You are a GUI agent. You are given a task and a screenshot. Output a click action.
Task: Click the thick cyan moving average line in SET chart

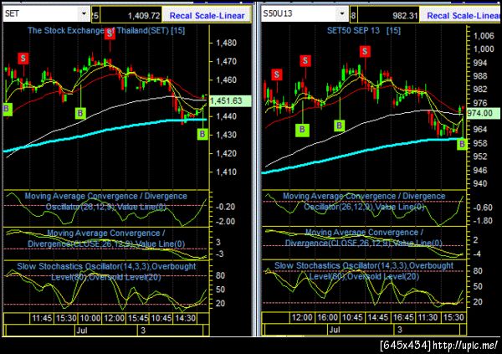click(105, 131)
